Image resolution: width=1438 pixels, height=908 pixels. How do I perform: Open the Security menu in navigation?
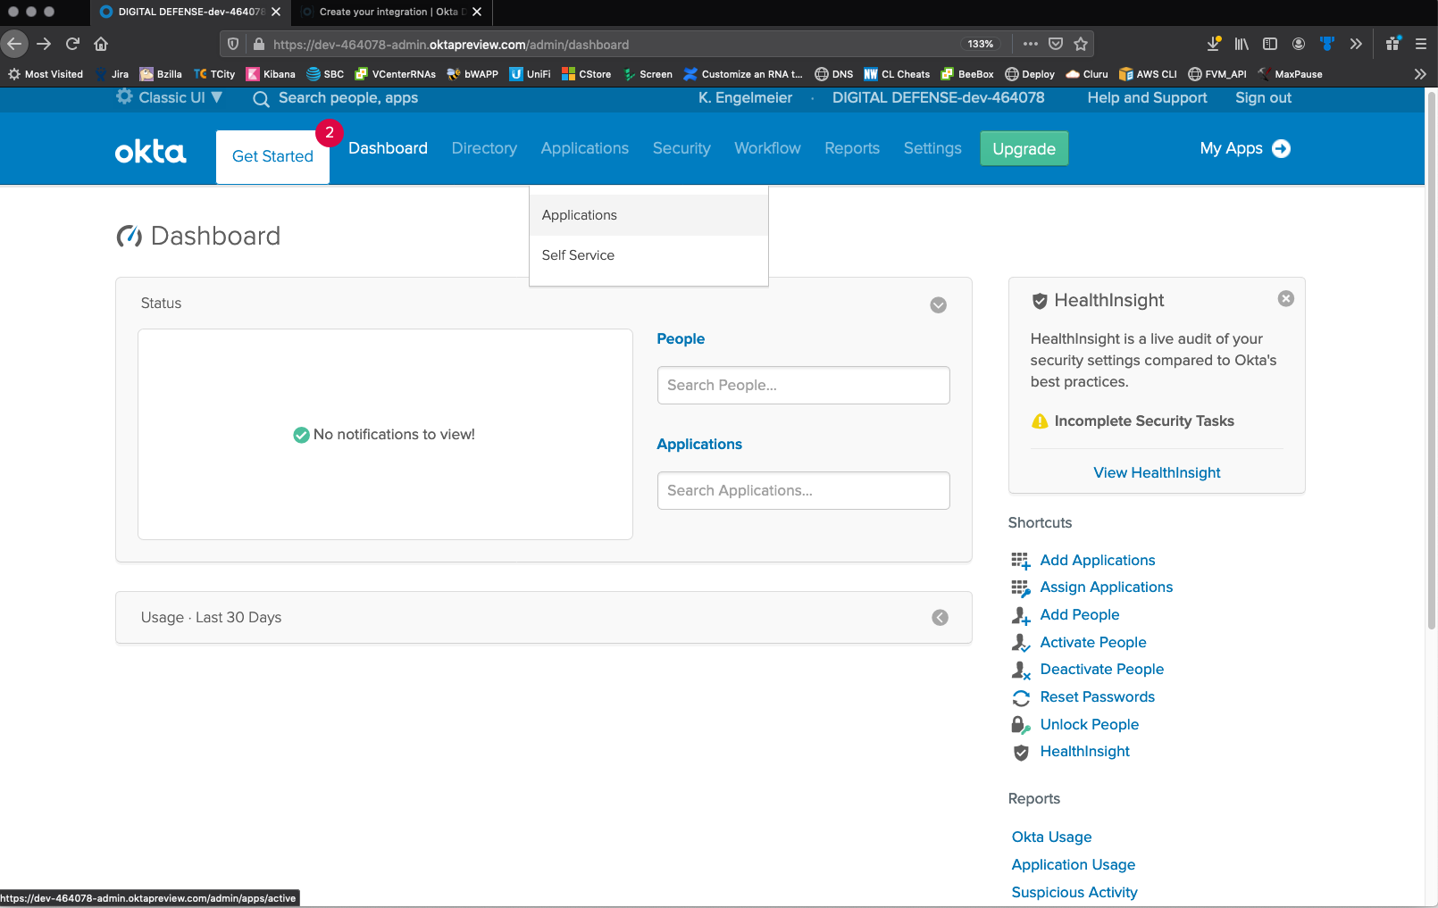pos(681,148)
